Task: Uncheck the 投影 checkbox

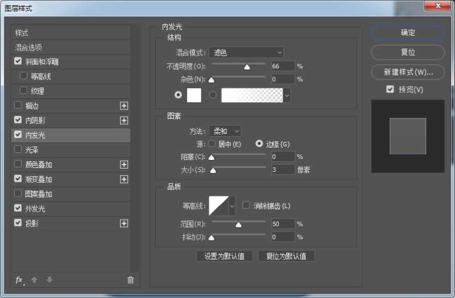Action: click(18, 223)
